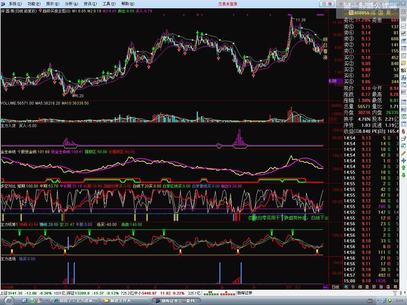The height and width of the screenshot is (305, 407).
Task: Click the red arrow beside 趋势买卖主图
Action: tap(40, 11)
